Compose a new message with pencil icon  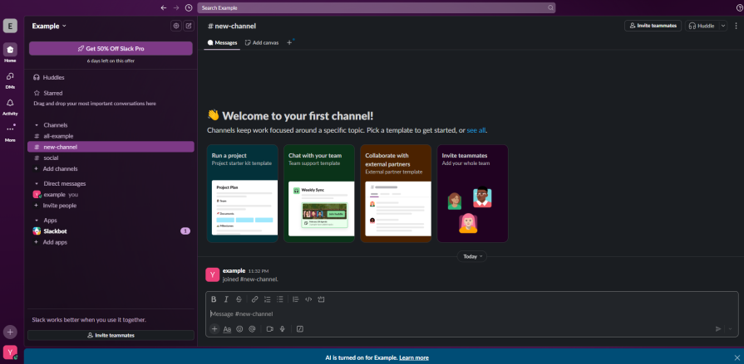(189, 26)
